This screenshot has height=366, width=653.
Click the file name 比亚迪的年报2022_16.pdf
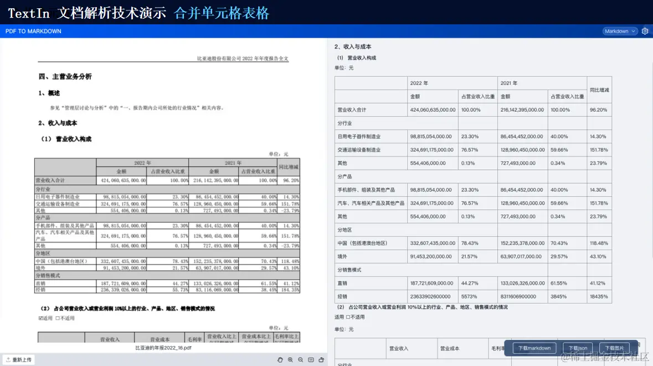[x=163, y=348]
